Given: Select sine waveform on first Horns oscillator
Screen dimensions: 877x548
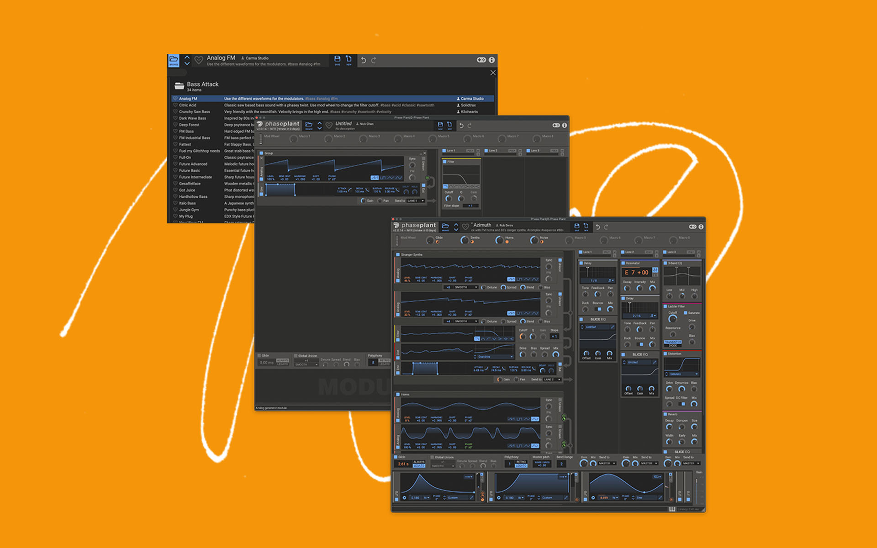Looking at the screenshot, I should pyautogui.click(x=535, y=419).
